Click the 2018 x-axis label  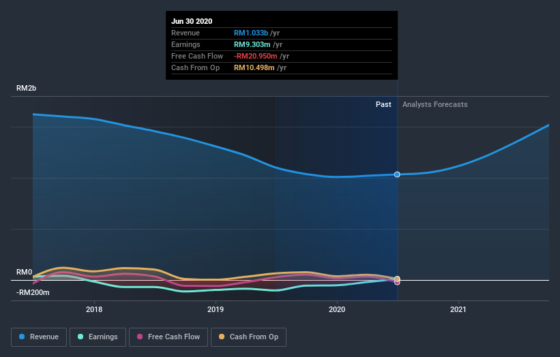click(x=94, y=309)
